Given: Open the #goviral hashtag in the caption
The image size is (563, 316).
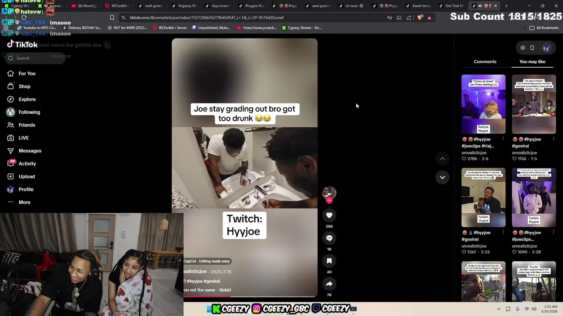Looking at the screenshot, I should click(x=212, y=281).
